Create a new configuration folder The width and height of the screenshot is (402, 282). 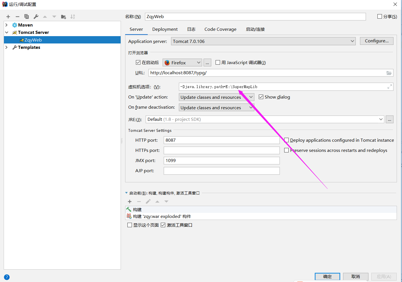point(63,16)
